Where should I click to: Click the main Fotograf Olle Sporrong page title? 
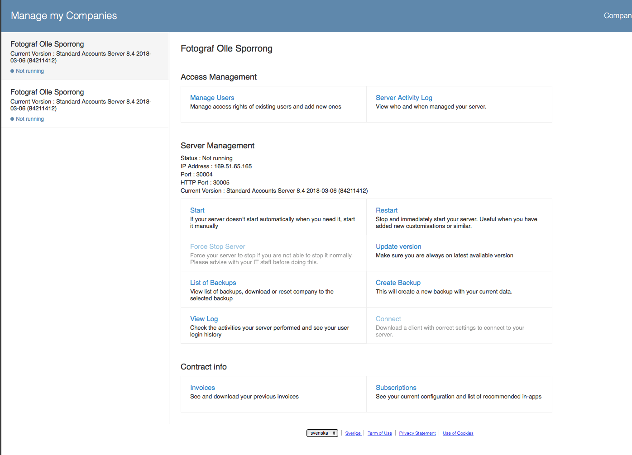[226, 48]
